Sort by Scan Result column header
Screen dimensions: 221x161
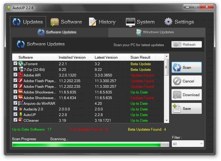pyautogui.click(x=142, y=57)
